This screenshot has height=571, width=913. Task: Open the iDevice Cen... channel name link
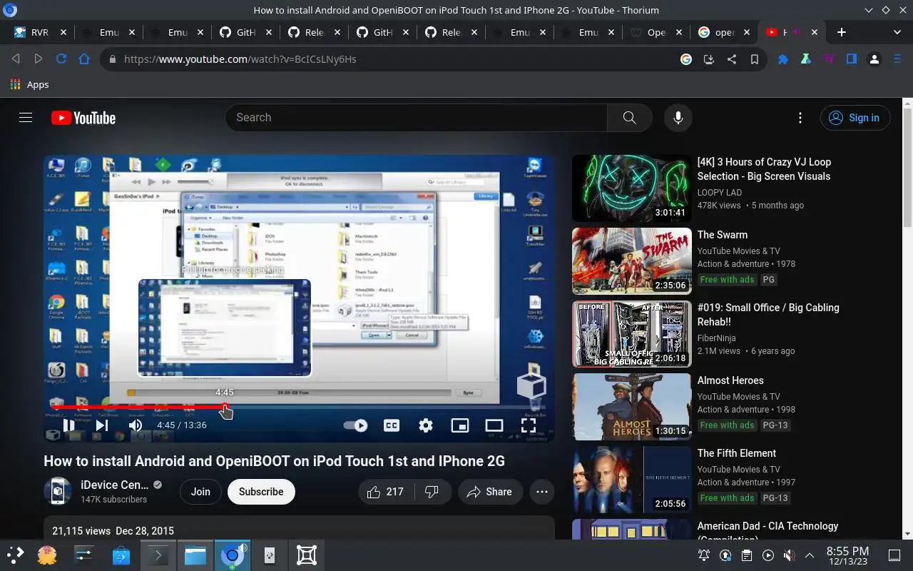click(114, 485)
